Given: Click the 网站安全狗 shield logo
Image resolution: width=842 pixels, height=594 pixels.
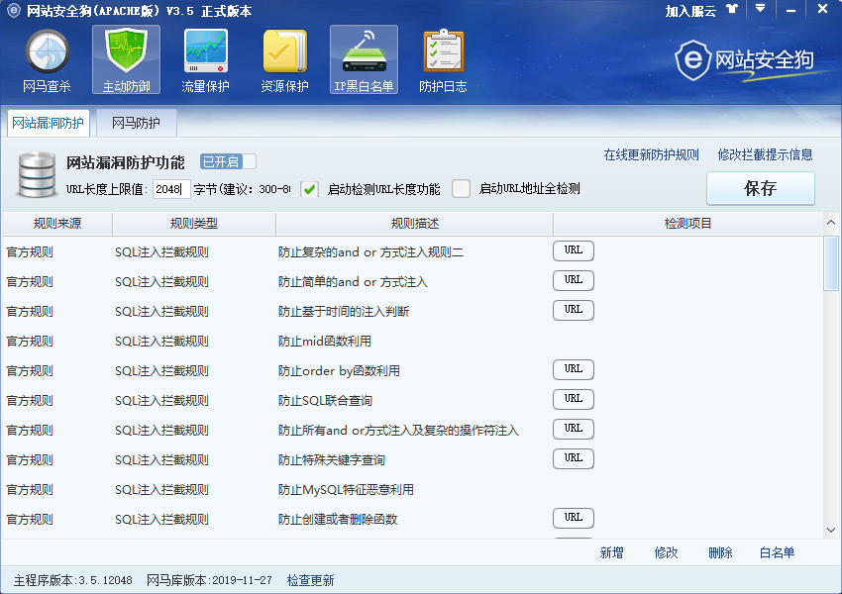Looking at the screenshot, I should tap(693, 60).
